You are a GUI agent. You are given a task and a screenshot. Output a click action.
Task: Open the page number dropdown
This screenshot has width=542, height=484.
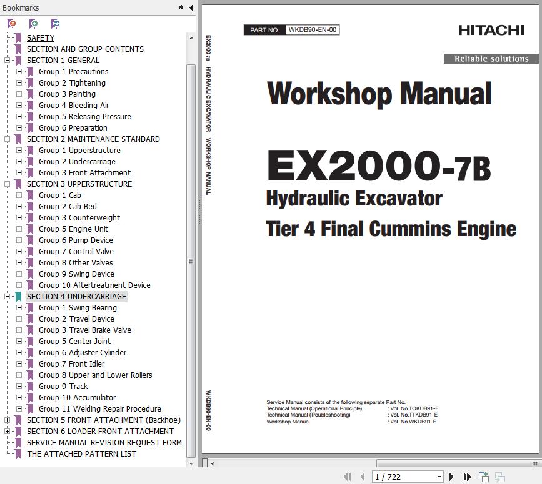(x=439, y=477)
